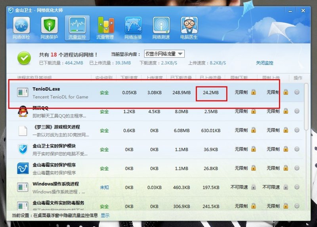Toggle download limit lock for 金山卫士实时保护模块
The image size is (317, 227).
(253, 149)
